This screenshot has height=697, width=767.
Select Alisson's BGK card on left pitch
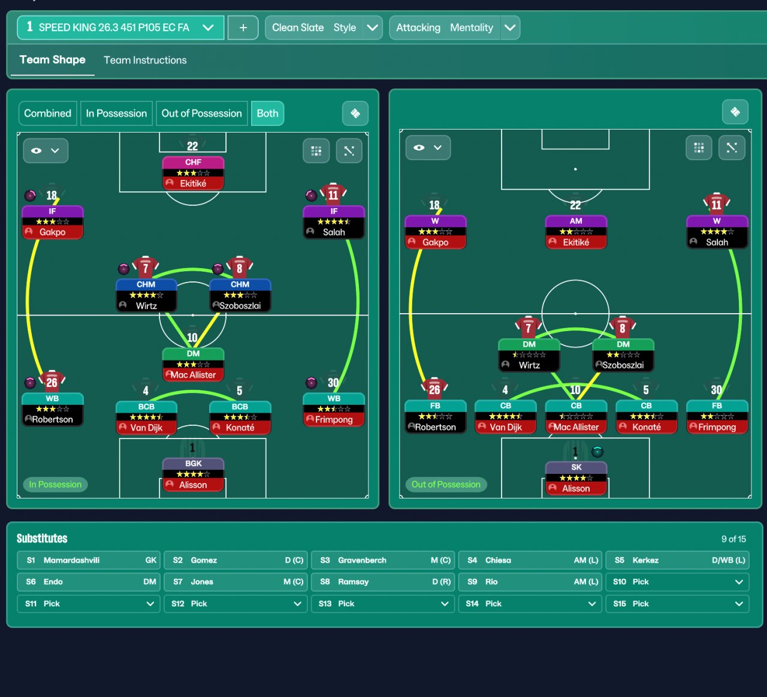[x=193, y=475]
